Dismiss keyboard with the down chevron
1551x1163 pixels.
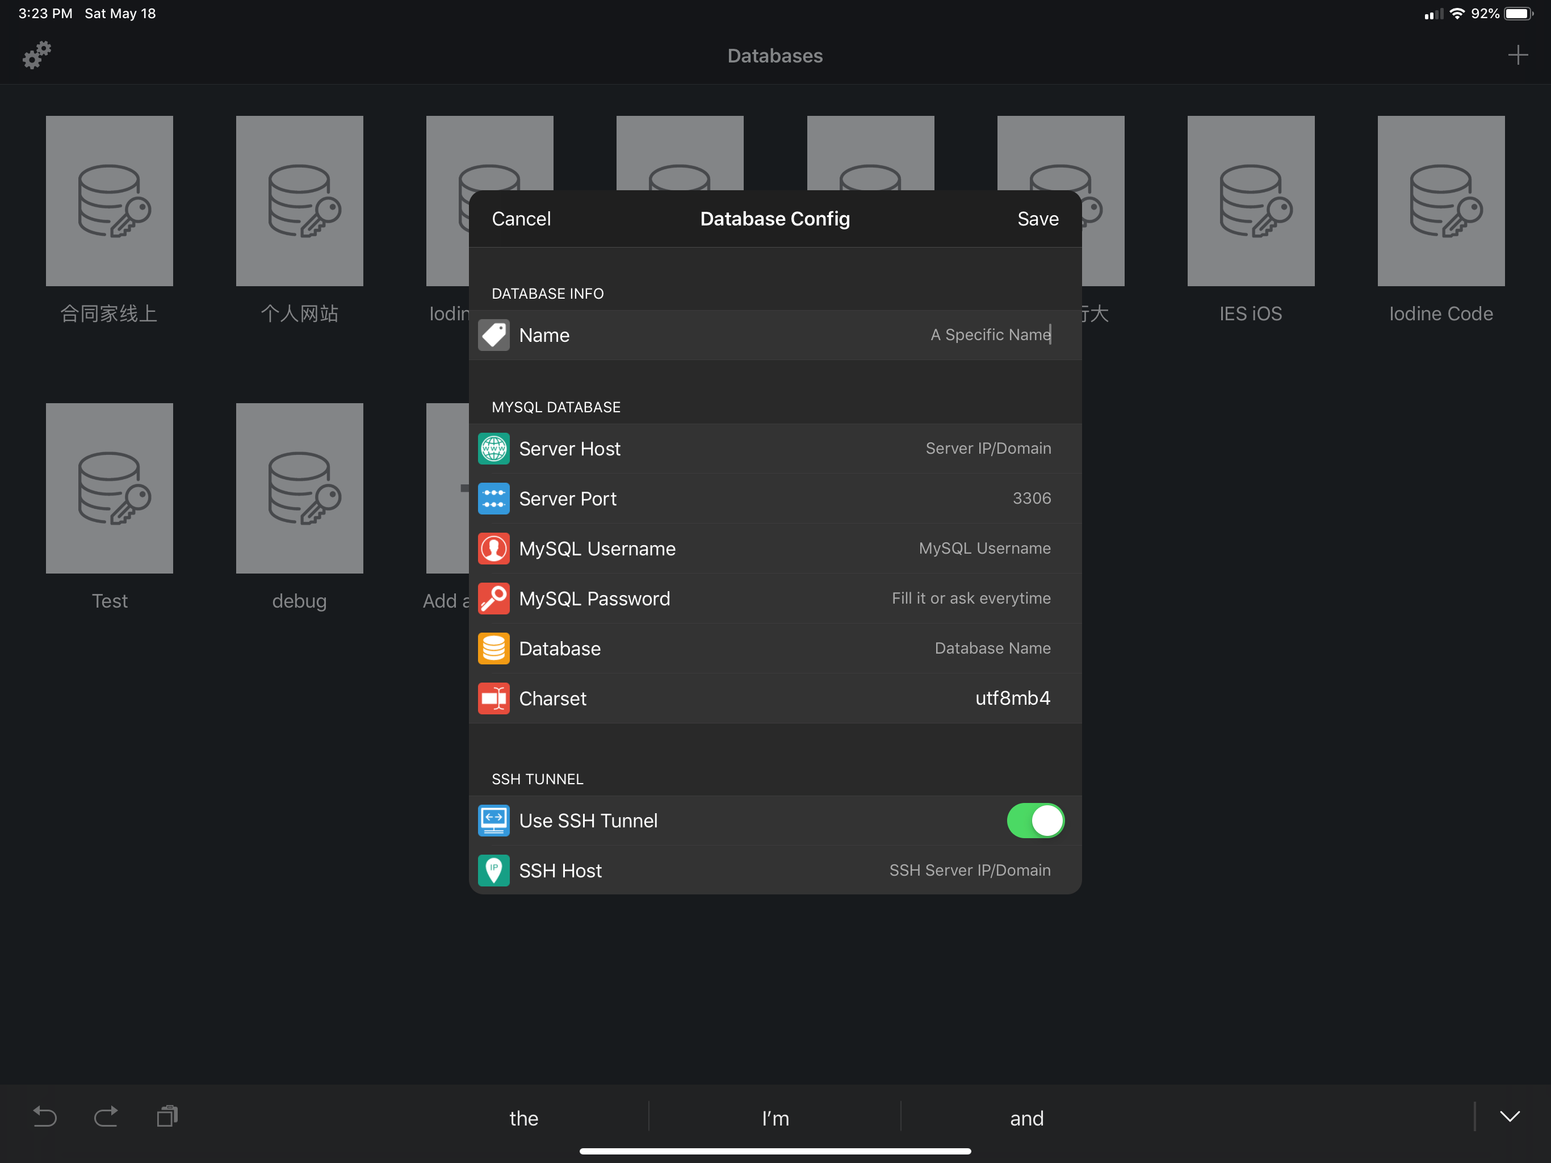[x=1510, y=1116]
